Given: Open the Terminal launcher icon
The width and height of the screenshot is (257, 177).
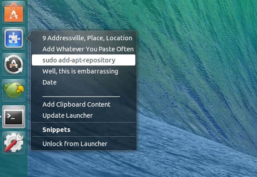Looking at the screenshot, I should coord(14,117).
